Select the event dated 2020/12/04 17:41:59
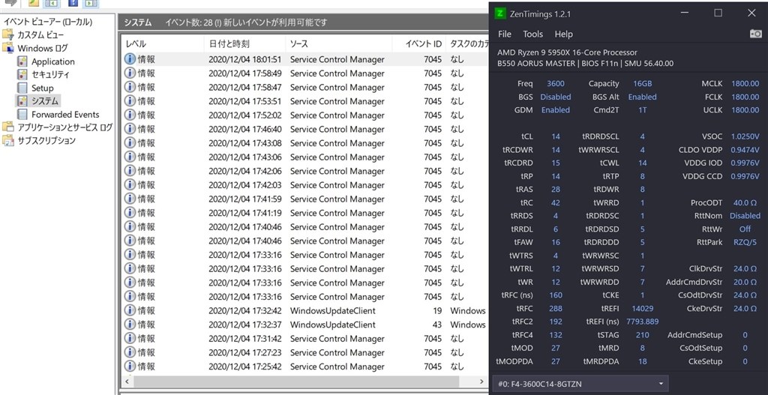This screenshot has height=395, width=768. [304, 199]
